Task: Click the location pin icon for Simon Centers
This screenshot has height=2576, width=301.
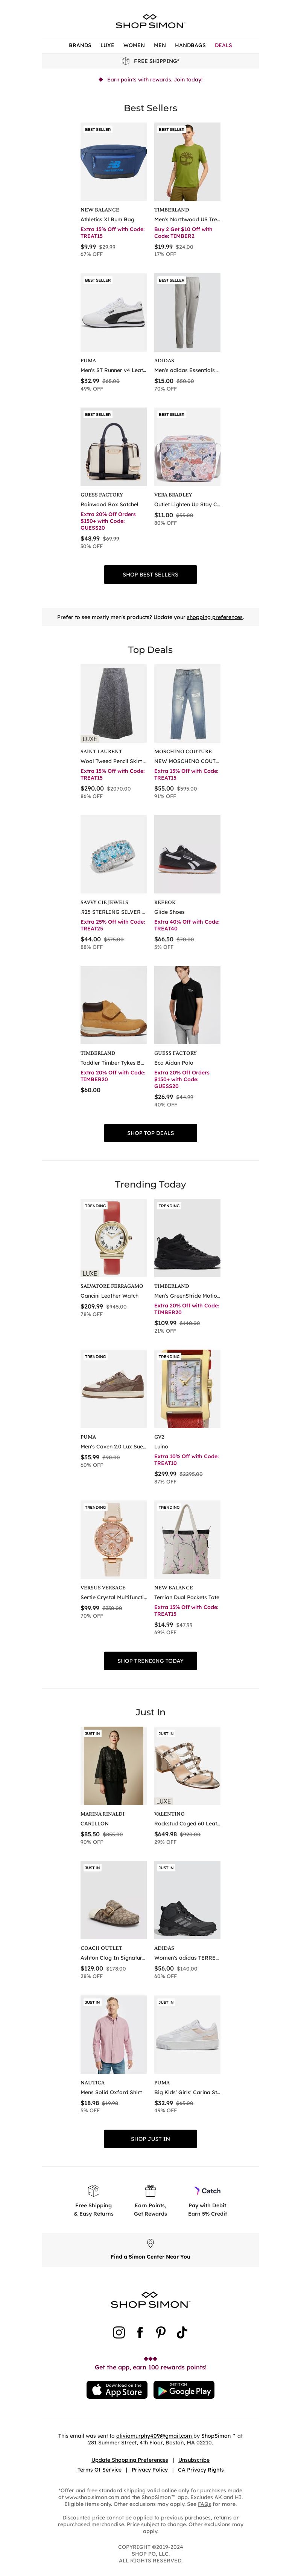Action: pyautogui.click(x=150, y=2243)
